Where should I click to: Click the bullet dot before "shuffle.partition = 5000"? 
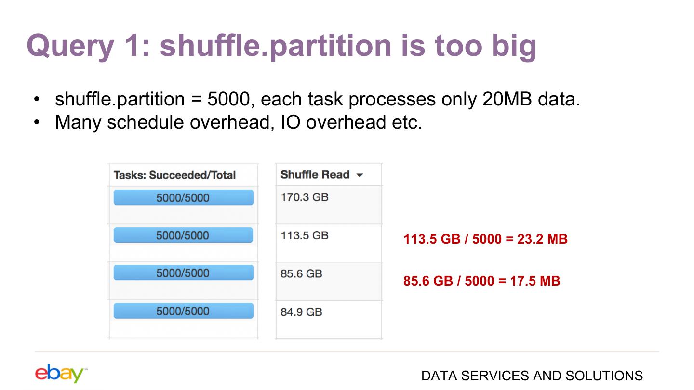[37, 100]
